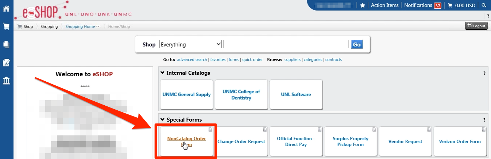Collapse the Special Forms section
Image resolution: width=491 pixels, height=159 pixels.
tap(163, 120)
